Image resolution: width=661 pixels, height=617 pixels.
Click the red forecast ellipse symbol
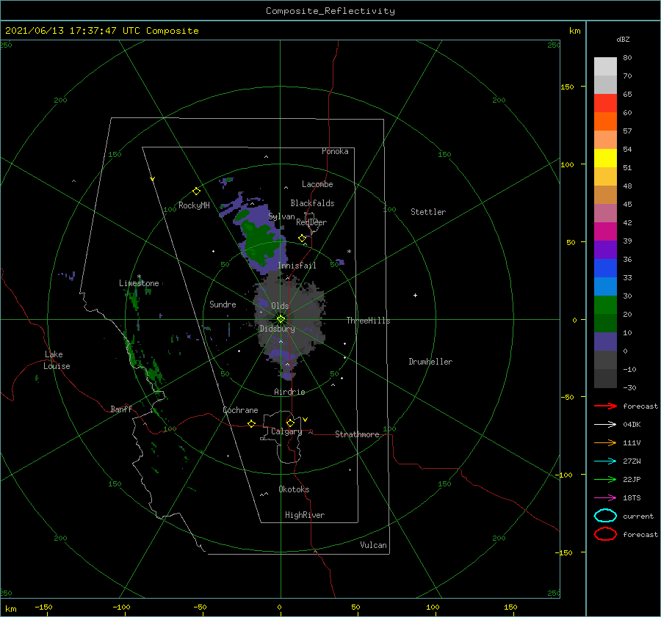click(605, 534)
